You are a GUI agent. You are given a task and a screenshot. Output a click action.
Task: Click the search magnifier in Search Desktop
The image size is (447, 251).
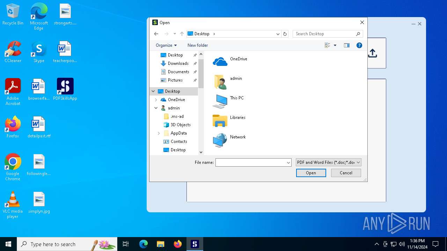coord(358,34)
